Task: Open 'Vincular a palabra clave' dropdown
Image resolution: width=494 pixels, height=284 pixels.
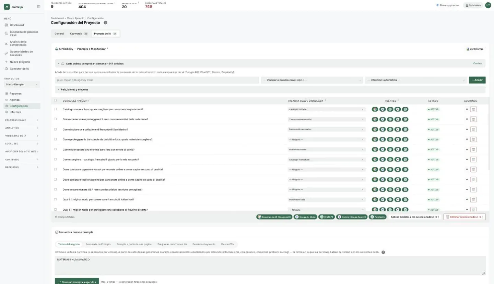Action: pyautogui.click(x=312, y=80)
